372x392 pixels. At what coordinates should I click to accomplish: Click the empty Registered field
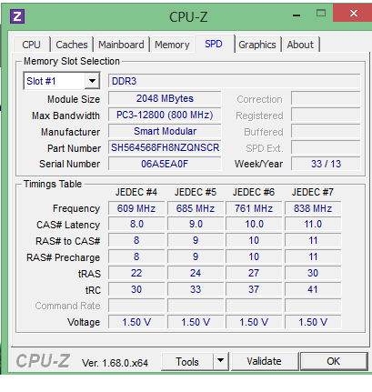326,115
